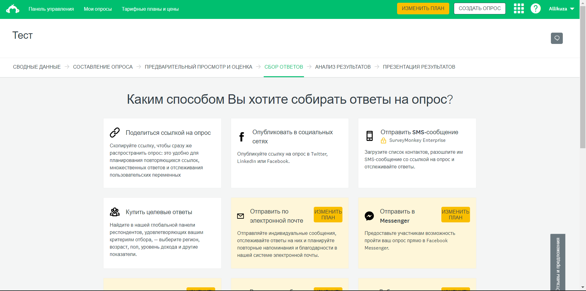Open the apps grid icon

pos(519,9)
